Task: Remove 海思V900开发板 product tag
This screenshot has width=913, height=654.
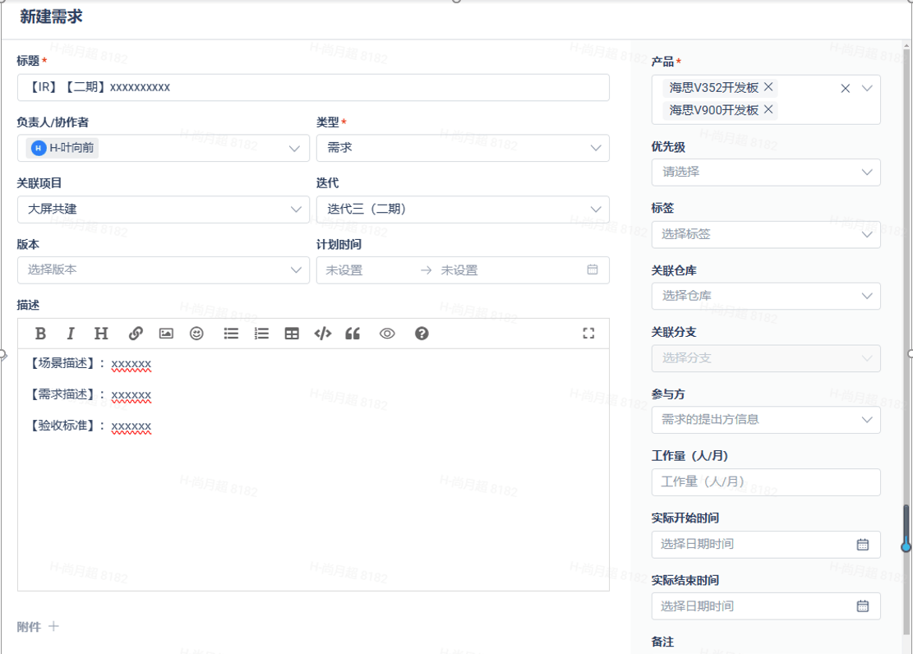Action: point(768,109)
